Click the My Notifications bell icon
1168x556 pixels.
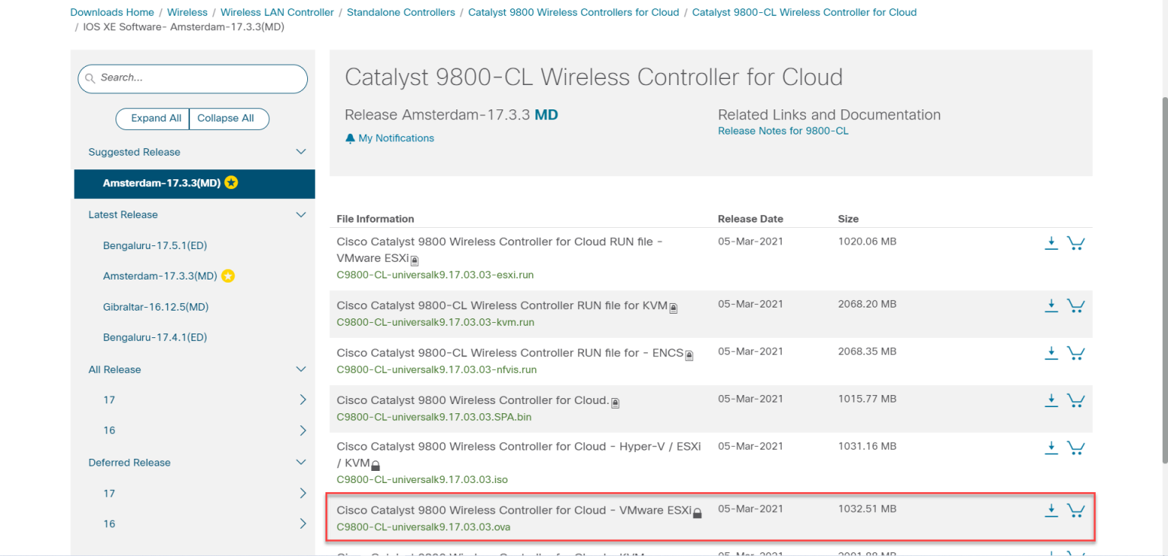pyautogui.click(x=350, y=138)
